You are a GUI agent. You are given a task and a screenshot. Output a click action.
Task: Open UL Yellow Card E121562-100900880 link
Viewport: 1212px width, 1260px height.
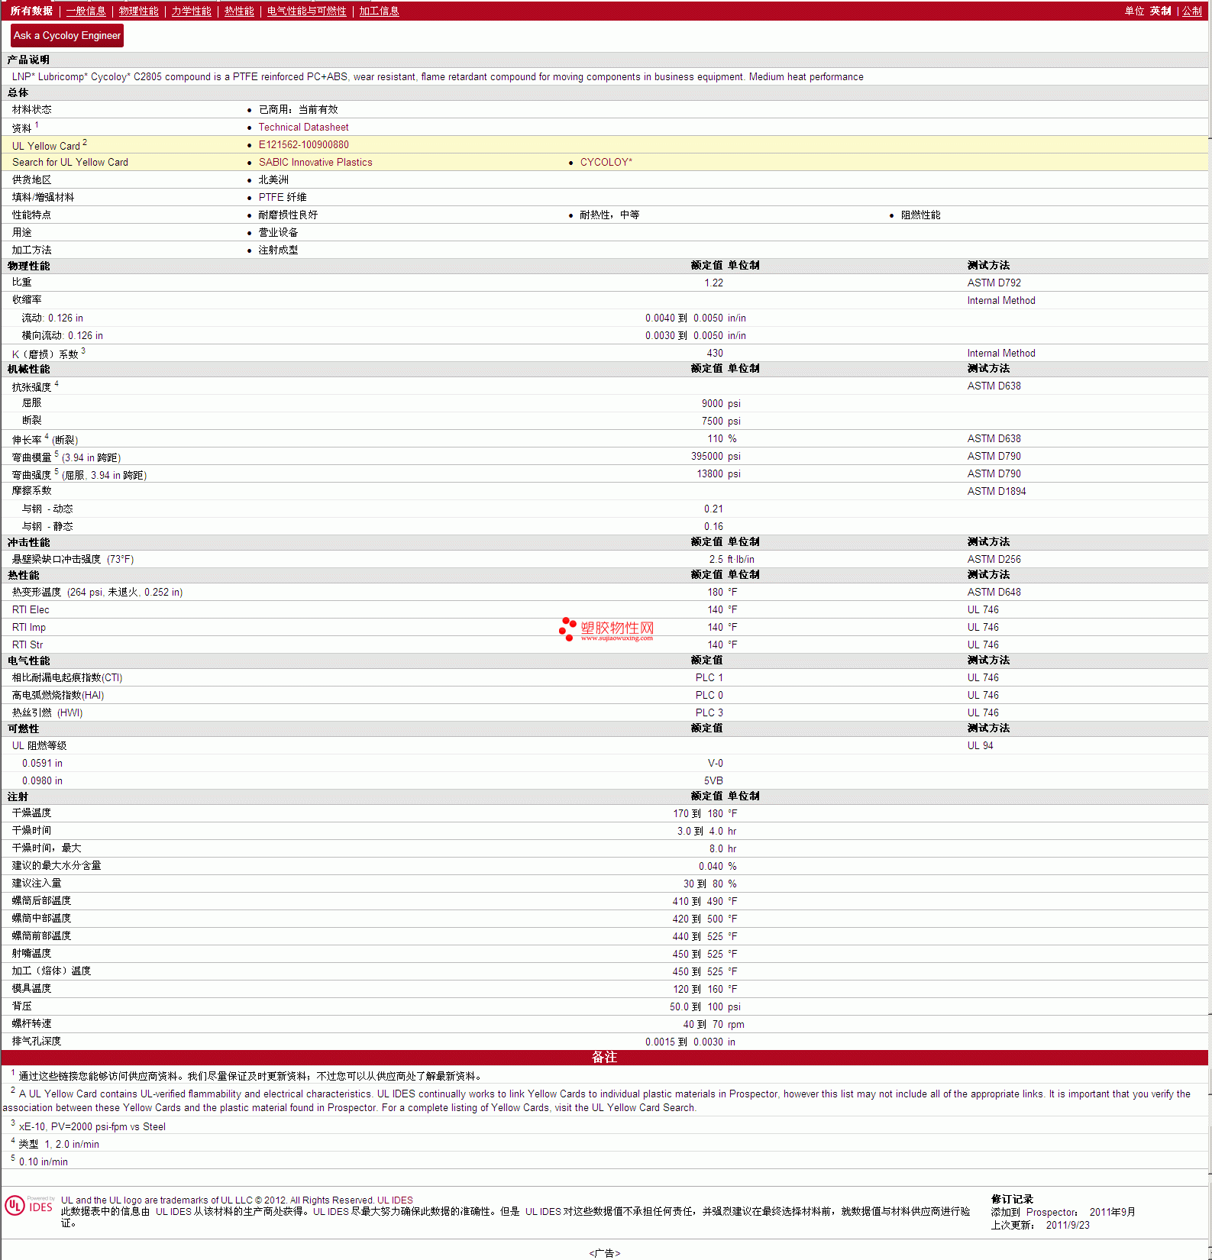point(303,145)
